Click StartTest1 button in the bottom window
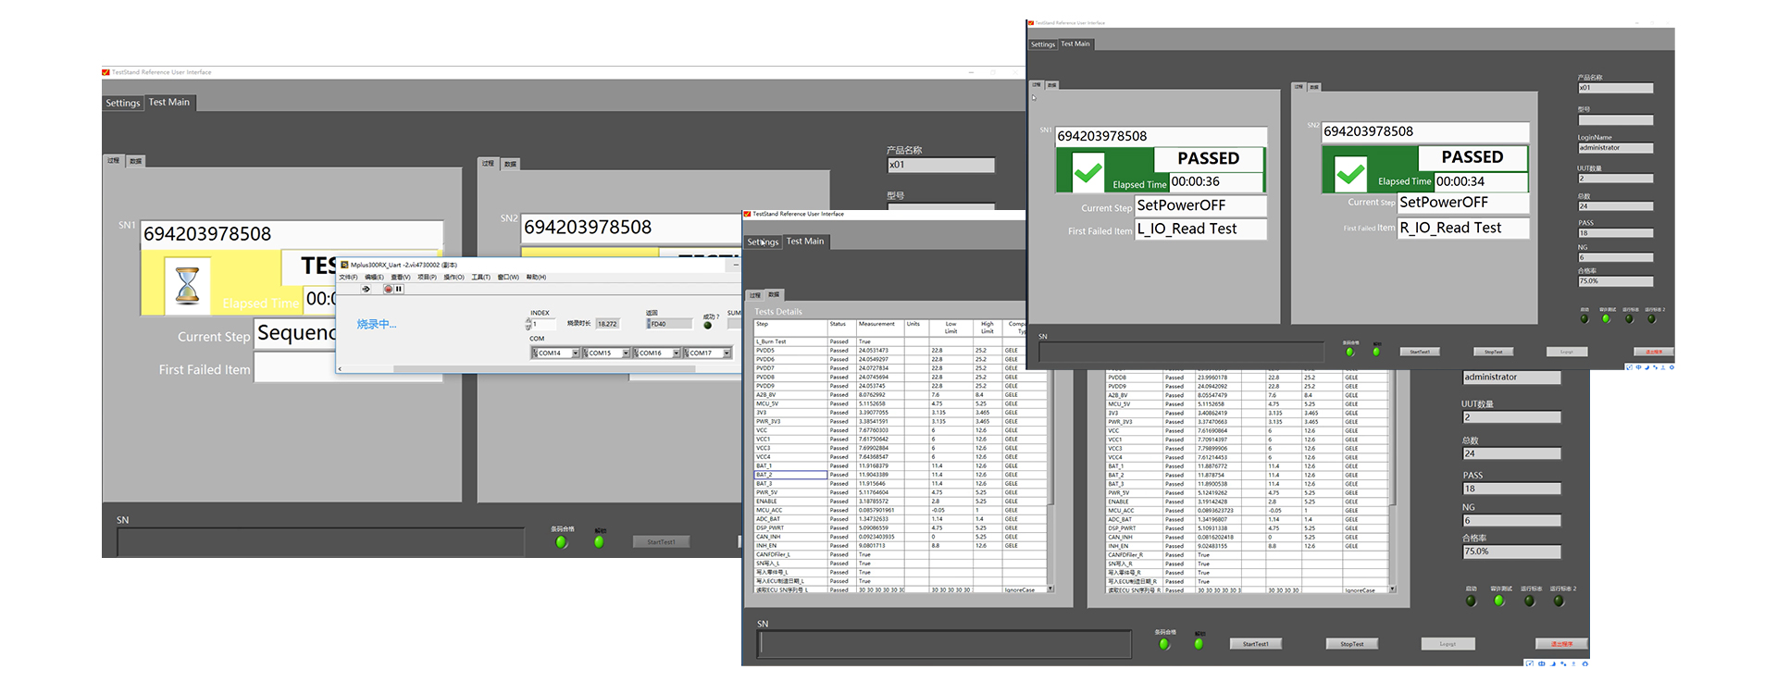 tap(1255, 644)
